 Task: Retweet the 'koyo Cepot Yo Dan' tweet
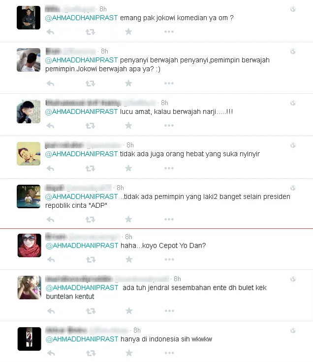91,260
